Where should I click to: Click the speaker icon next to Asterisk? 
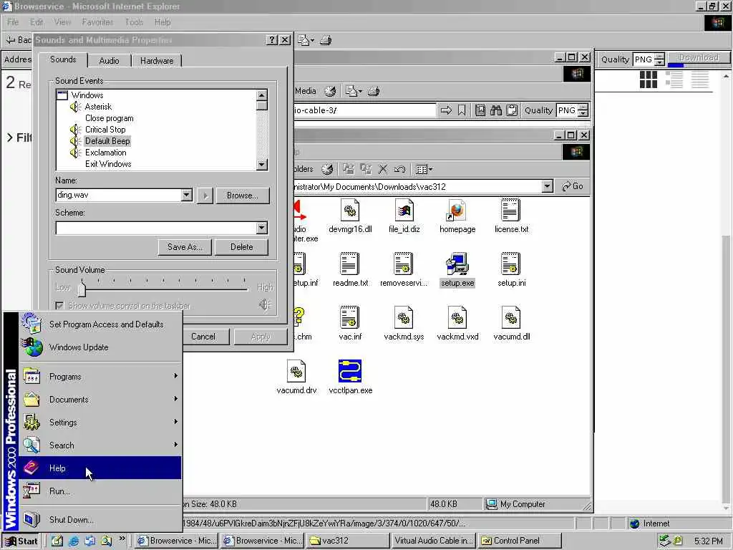(x=75, y=107)
